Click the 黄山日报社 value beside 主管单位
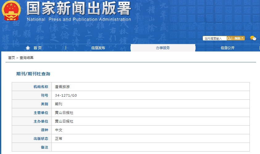Screen dimensions: 260x154 click(64, 113)
